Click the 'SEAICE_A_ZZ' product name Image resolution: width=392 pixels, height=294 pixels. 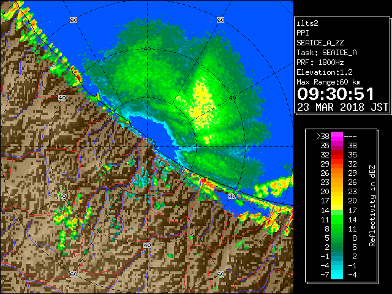click(x=320, y=43)
